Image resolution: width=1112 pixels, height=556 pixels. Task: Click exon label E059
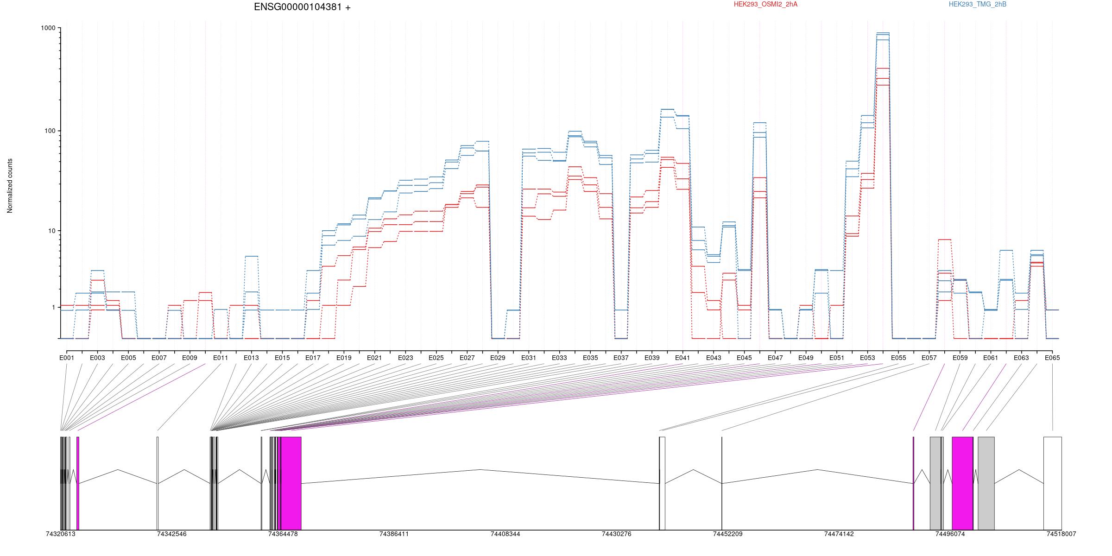[x=960, y=358]
